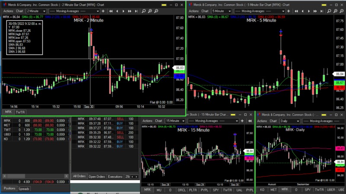Click the plus icon in 5 Minute chart toolbar
The height and width of the screenshot is (194, 346).
point(288,11)
